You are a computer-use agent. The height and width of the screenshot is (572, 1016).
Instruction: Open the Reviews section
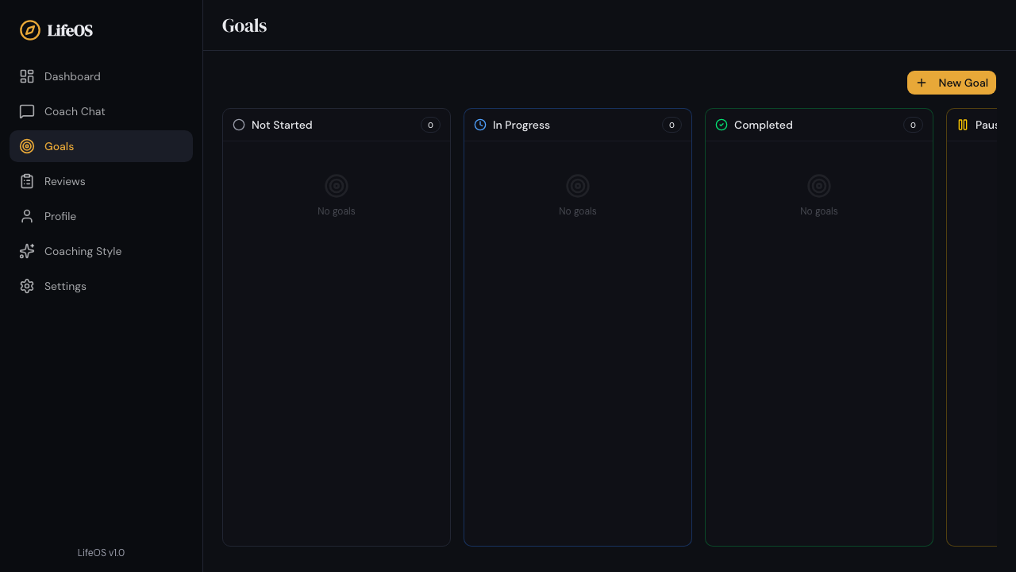click(101, 181)
